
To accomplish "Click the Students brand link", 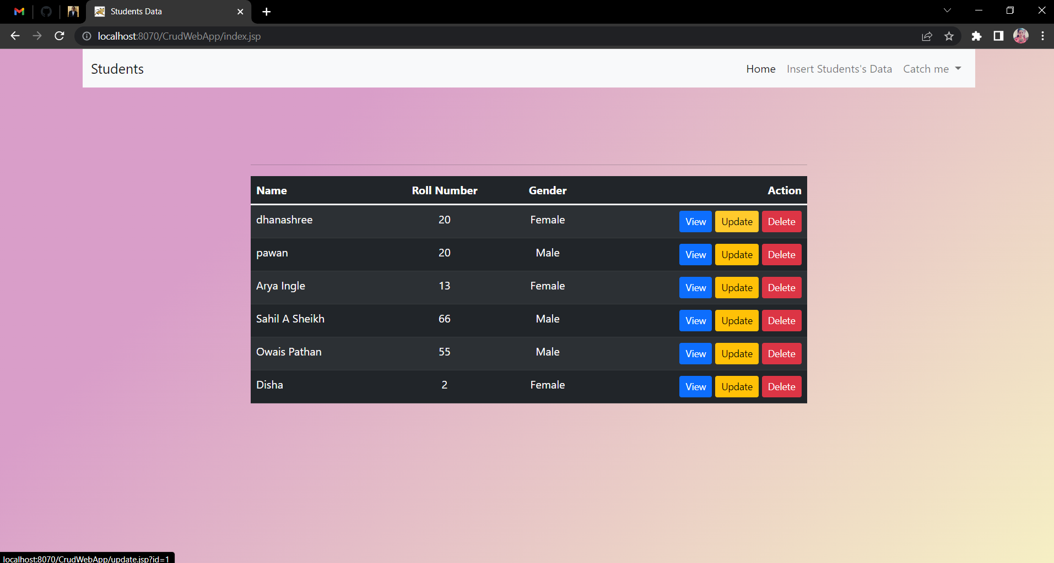I will pos(117,69).
